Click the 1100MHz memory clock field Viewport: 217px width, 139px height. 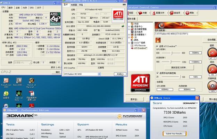195,62
